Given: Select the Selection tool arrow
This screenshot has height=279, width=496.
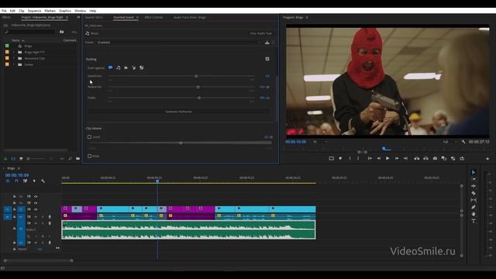Looking at the screenshot, I should coord(474,172).
